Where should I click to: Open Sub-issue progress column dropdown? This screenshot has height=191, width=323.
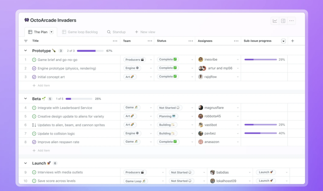pyautogui.click(x=284, y=41)
